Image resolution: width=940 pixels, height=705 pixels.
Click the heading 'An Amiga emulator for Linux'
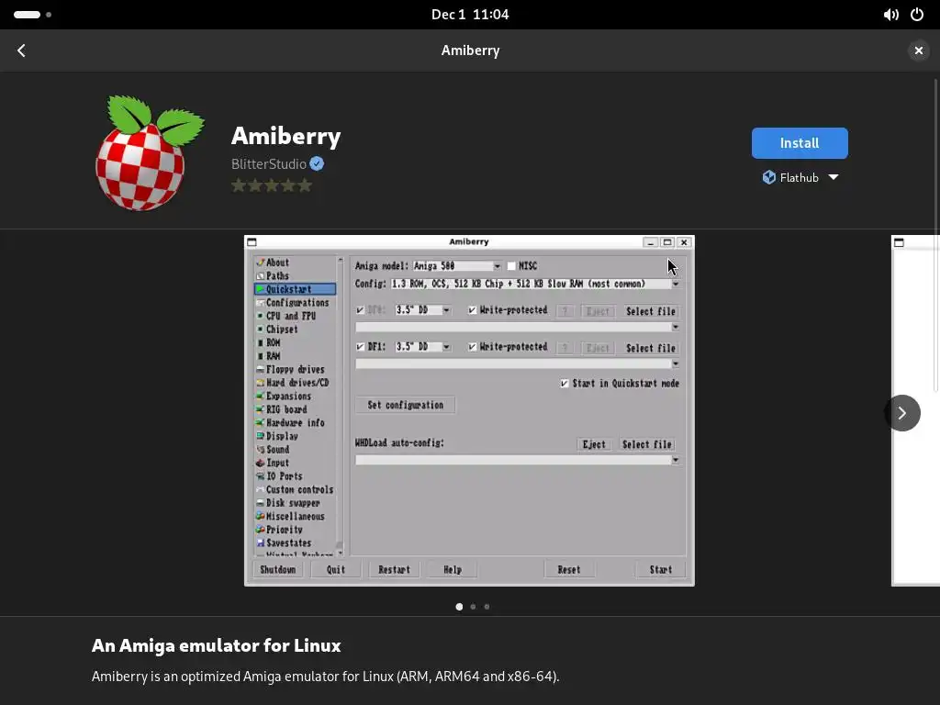pos(217,645)
